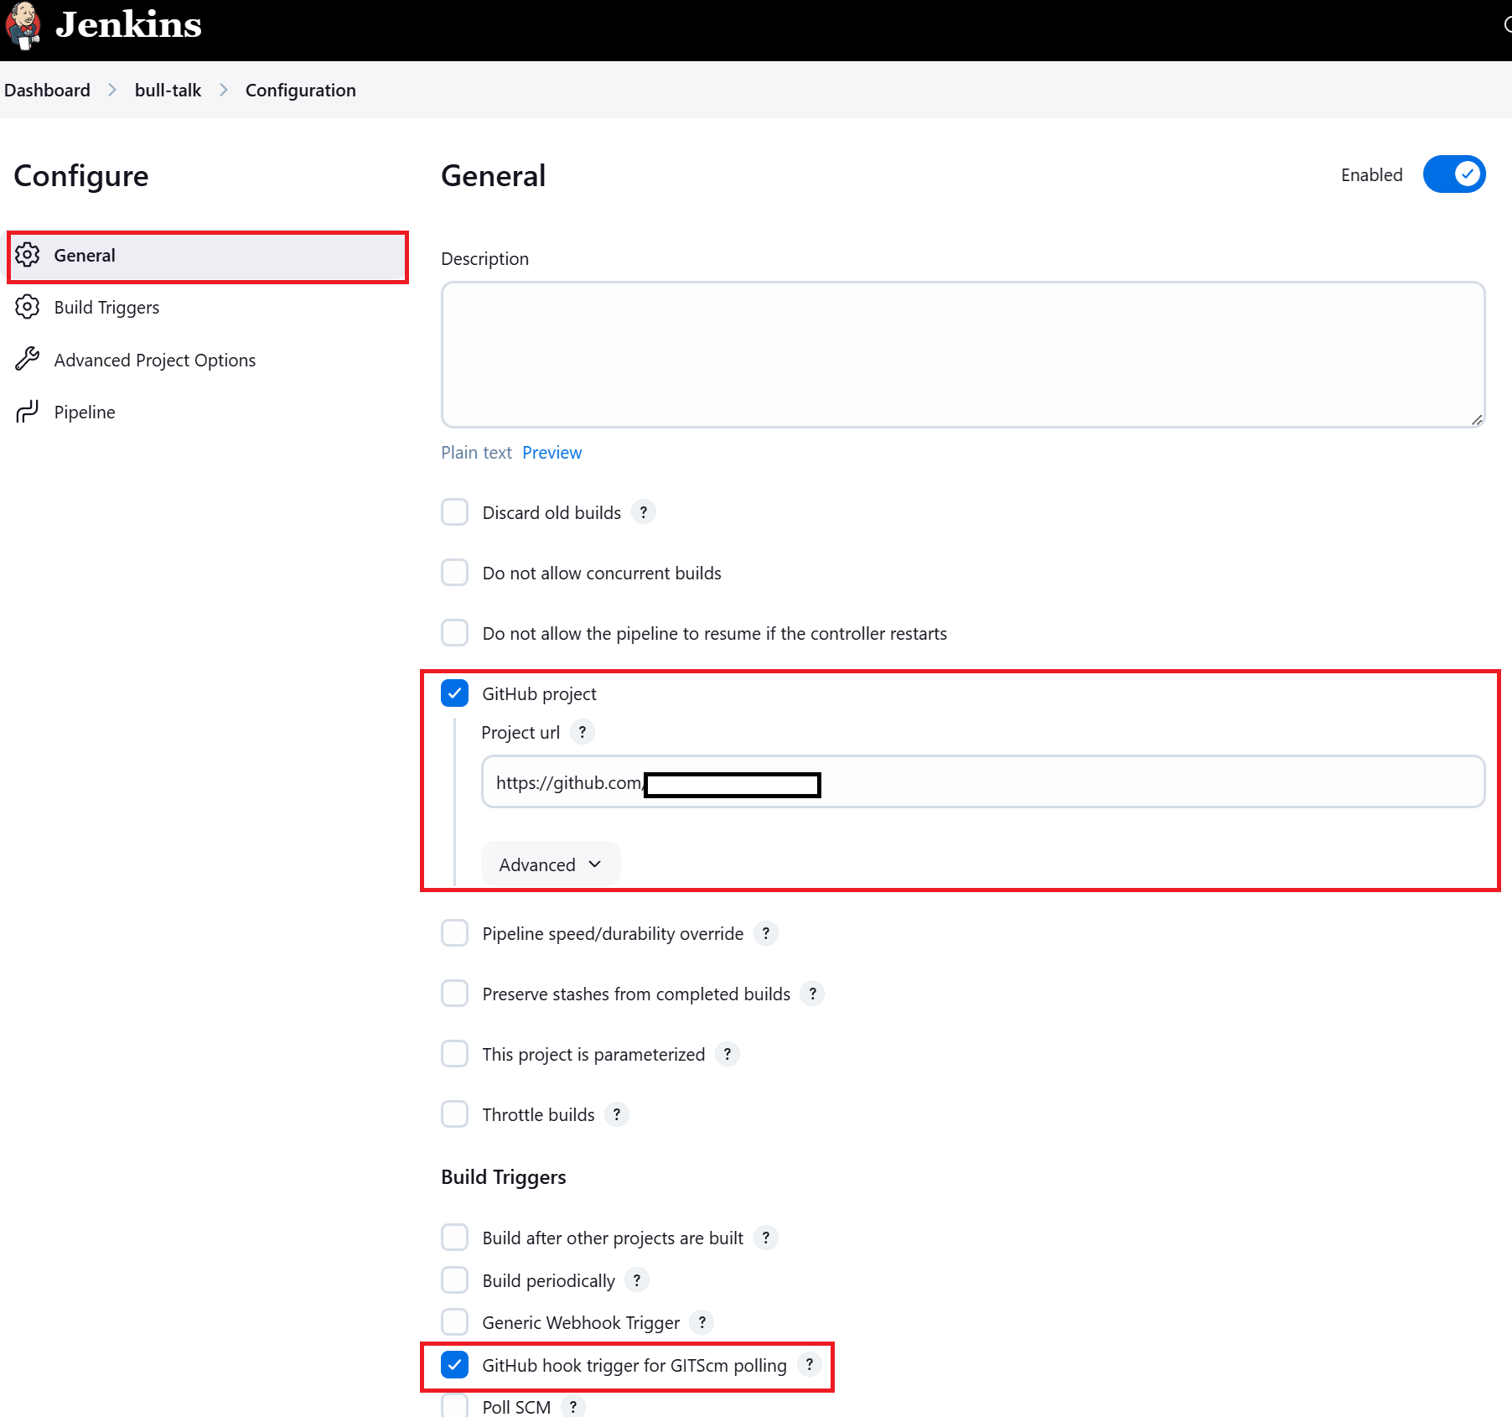Viewport: 1512px width, 1417px height.
Task: Open help for Throttle builds
Action: coord(616,1114)
